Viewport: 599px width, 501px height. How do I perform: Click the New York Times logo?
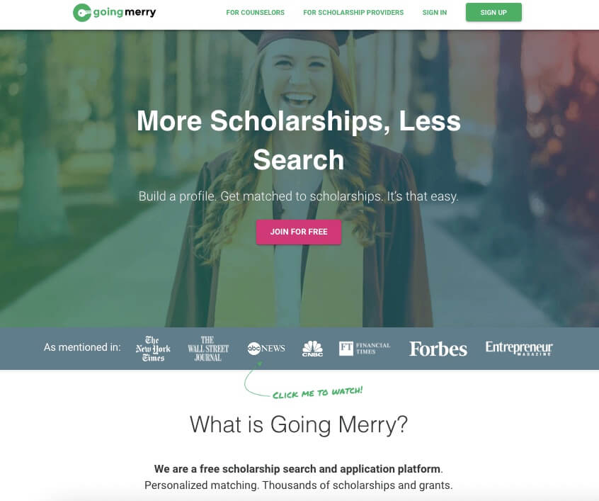[153, 349]
